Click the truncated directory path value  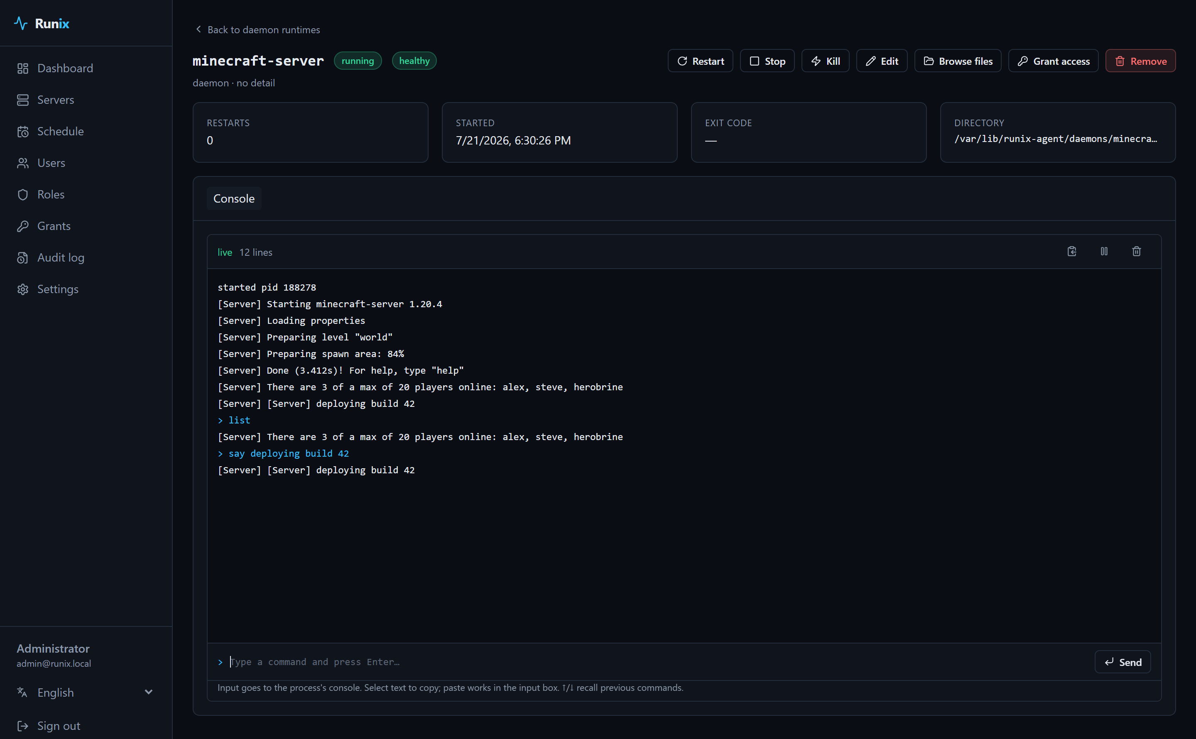1056,139
